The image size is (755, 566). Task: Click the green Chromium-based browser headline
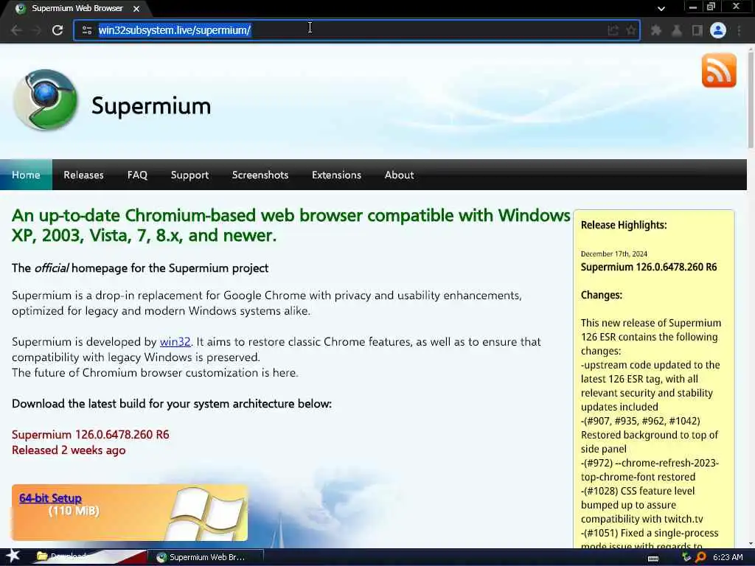290,226
